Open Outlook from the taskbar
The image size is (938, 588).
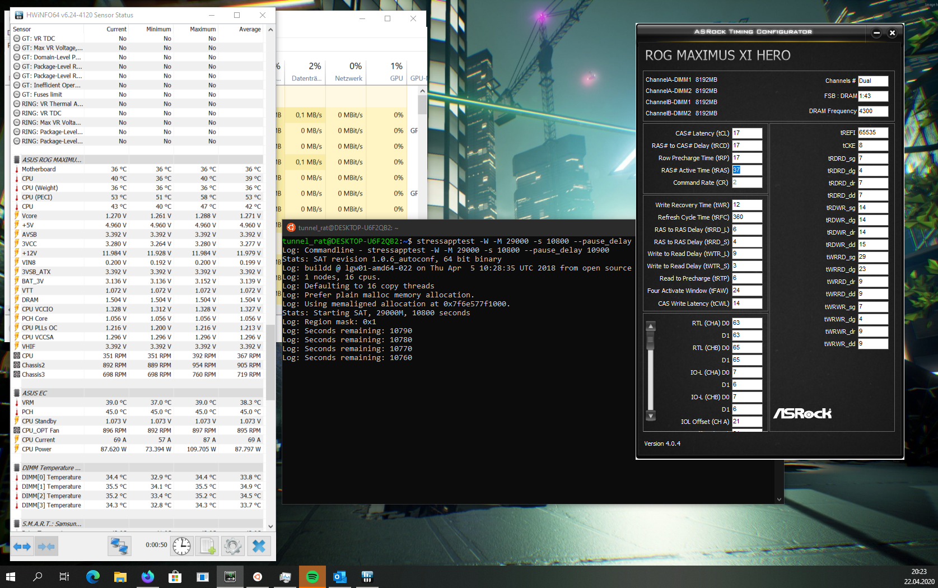tap(340, 577)
